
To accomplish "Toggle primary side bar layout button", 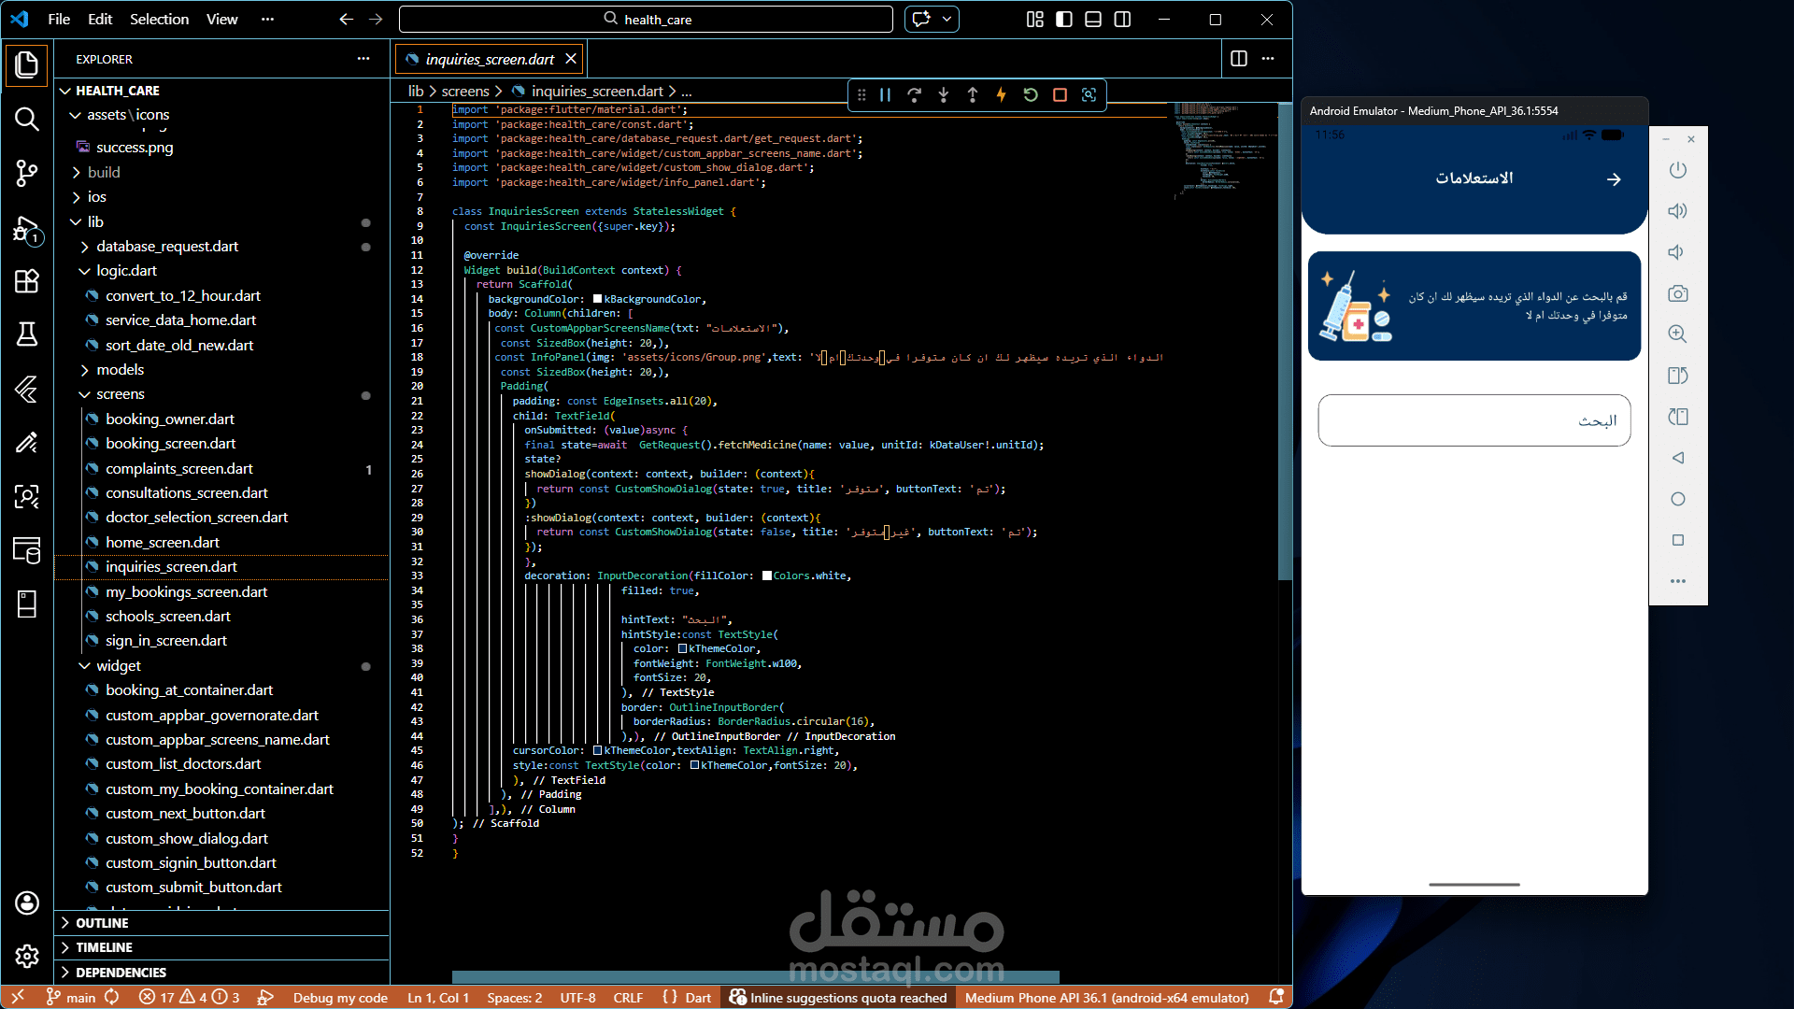I will pos(1063,19).
